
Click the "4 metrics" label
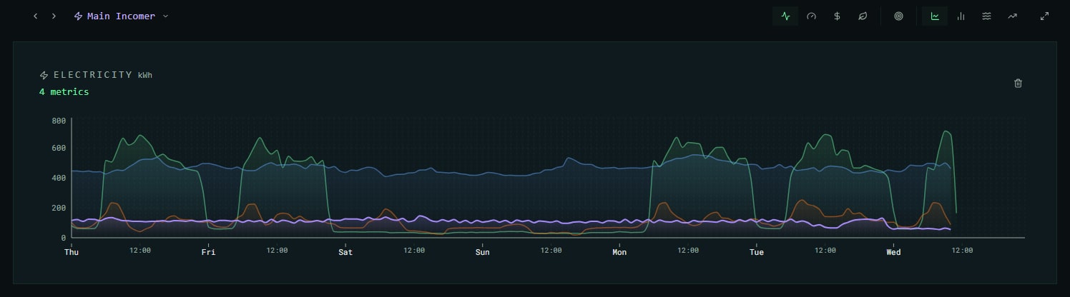point(64,92)
